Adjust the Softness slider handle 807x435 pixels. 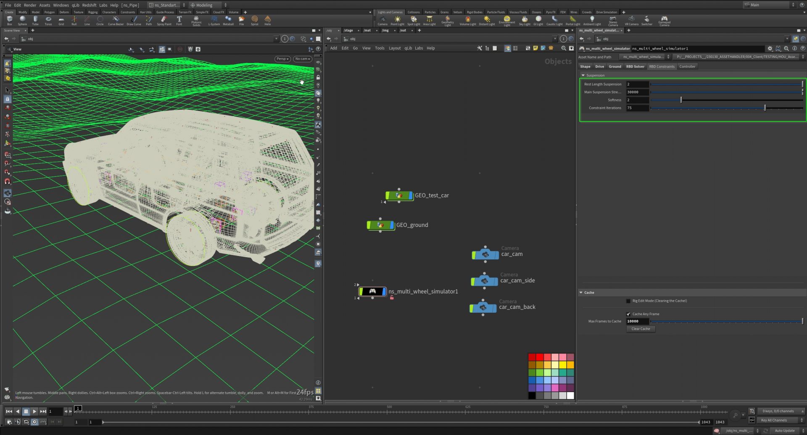[681, 100]
